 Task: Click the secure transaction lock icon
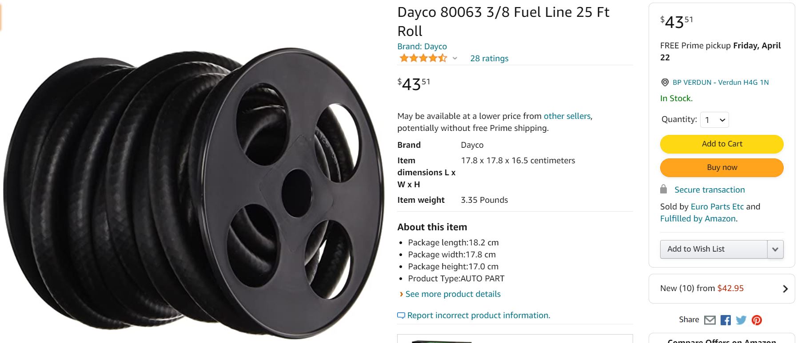[x=664, y=189]
